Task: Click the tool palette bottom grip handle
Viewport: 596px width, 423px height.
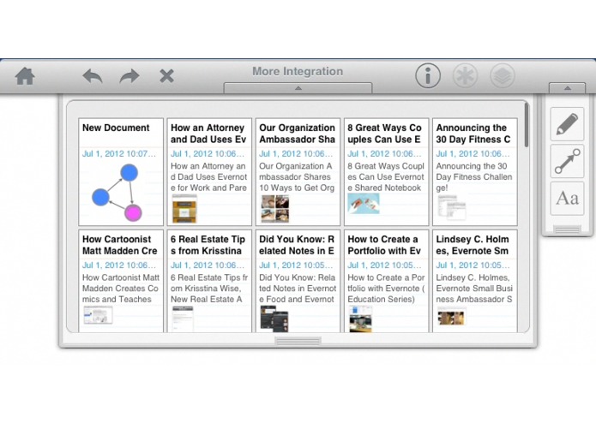Action: 567,229
